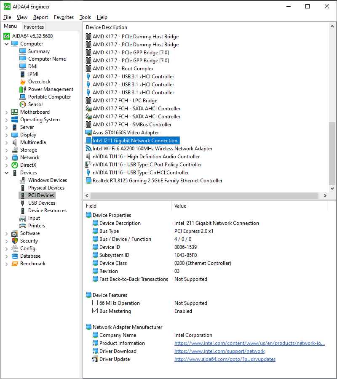The image size is (337, 379).
Task: Click the vertical scrollbar thumb in device list
Action: click(x=332, y=153)
